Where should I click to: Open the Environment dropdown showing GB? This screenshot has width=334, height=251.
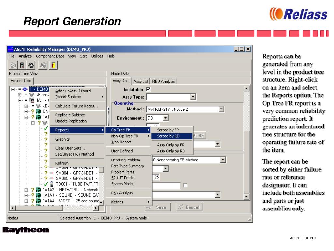tap(166, 118)
